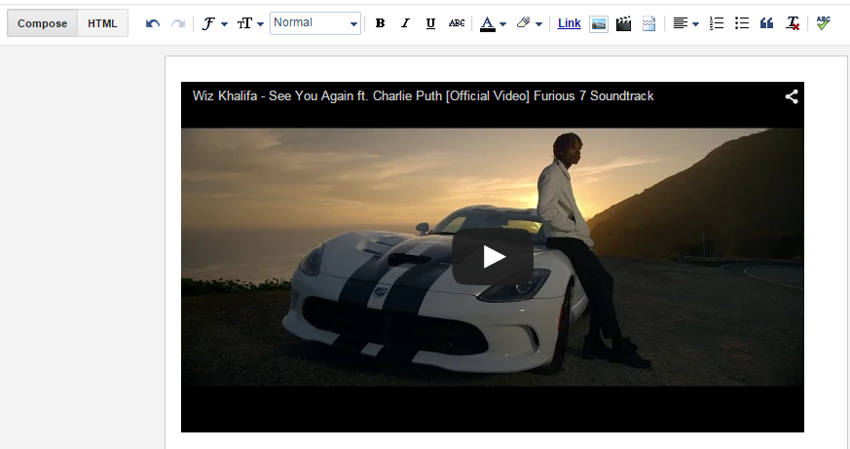Click the Insert video clapperboard icon
The image size is (850, 449).
(x=623, y=23)
